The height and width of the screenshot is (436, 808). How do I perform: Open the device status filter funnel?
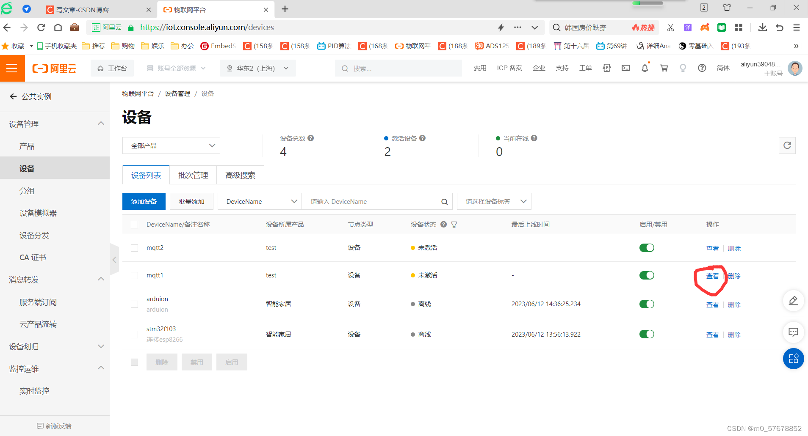[x=454, y=225]
